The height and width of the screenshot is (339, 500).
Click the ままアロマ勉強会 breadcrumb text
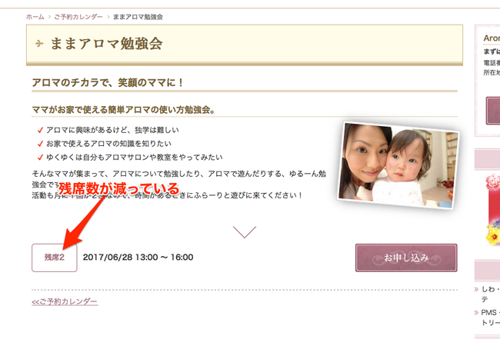138,17
